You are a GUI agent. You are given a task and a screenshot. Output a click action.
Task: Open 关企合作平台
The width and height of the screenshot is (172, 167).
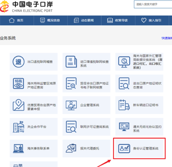click(34, 127)
